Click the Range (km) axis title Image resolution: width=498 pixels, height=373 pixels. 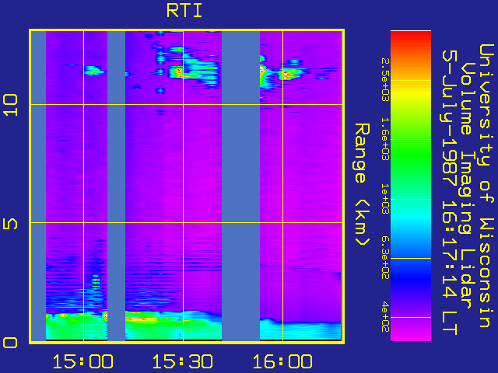362,184
